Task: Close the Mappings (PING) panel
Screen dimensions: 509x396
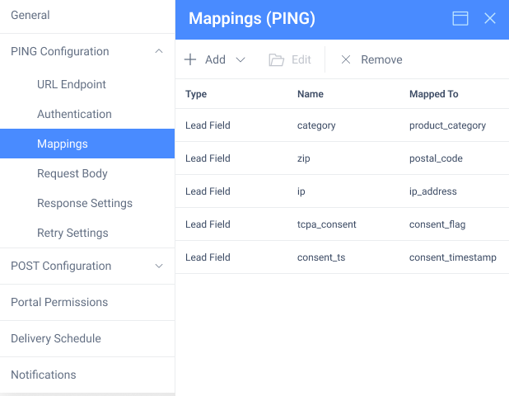Action: [x=490, y=18]
